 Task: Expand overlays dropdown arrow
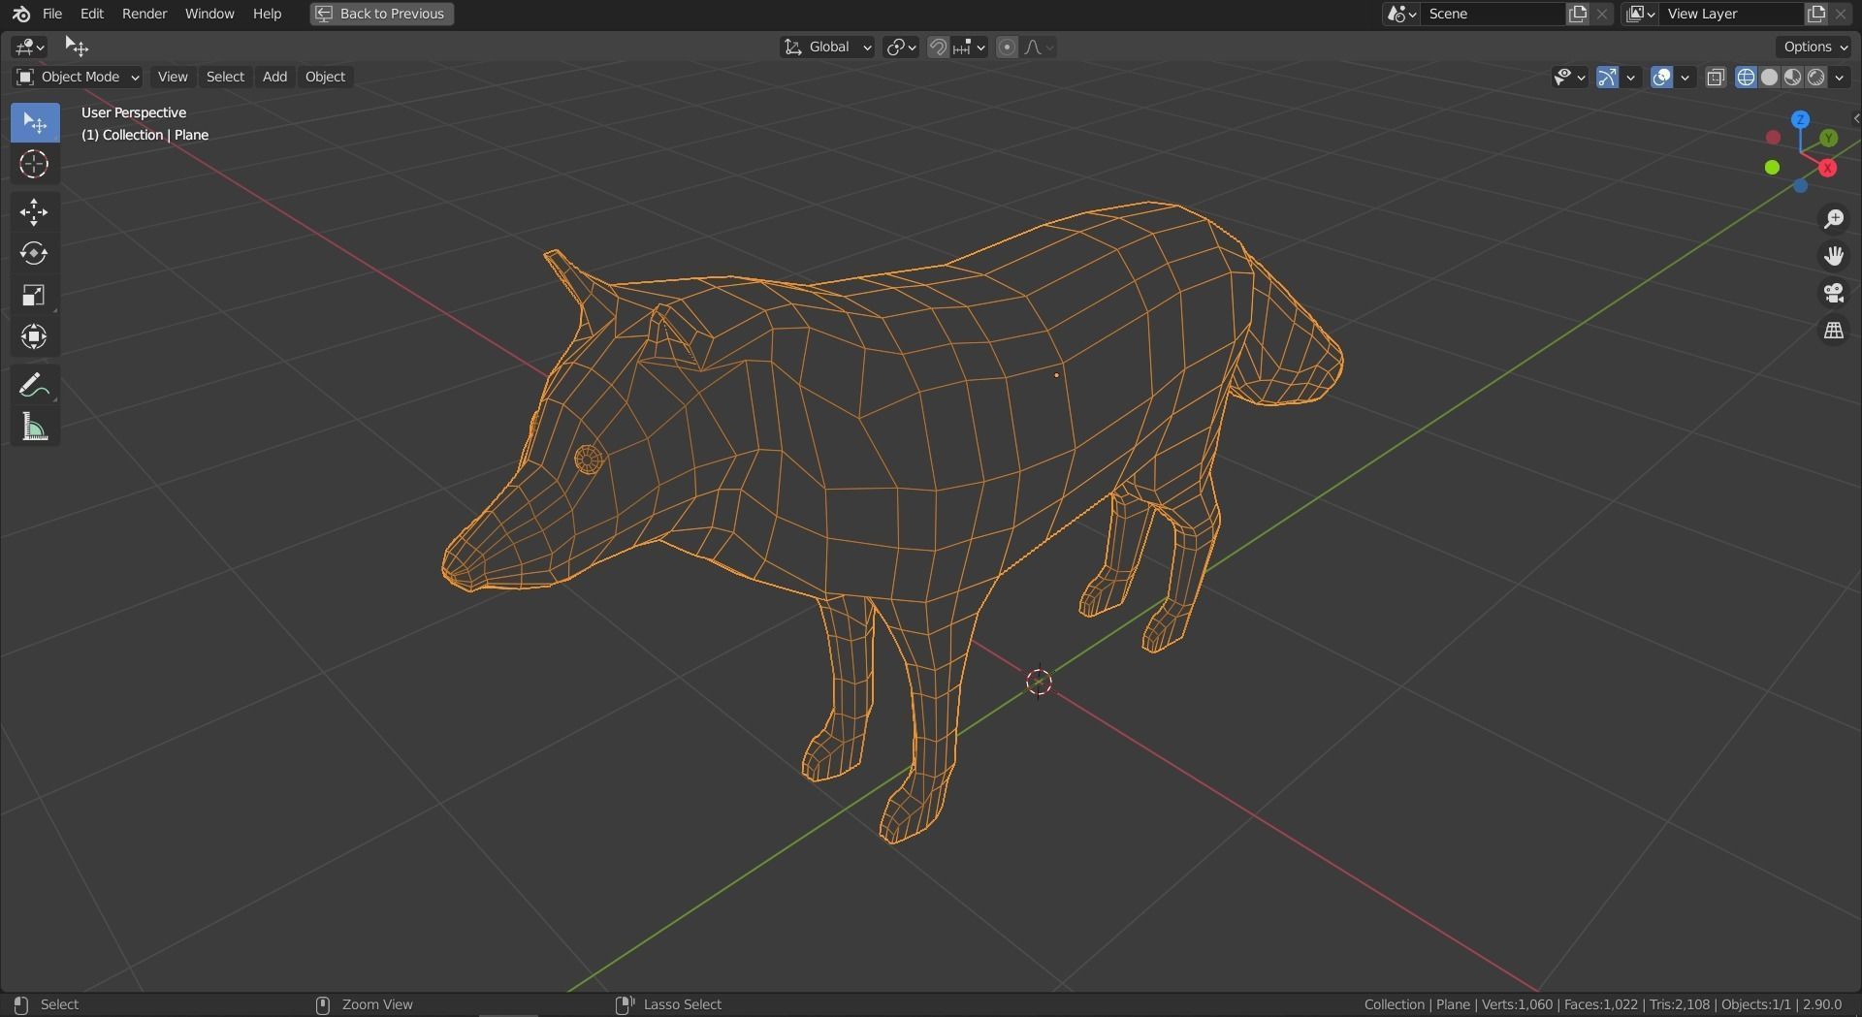(x=1685, y=78)
